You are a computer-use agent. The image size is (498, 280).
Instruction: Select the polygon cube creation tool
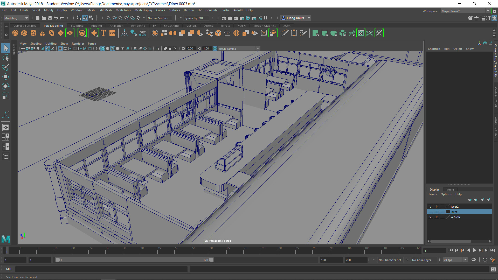tap(24, 33)
